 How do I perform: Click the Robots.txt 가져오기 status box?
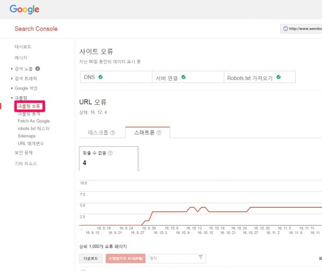point(260,77)
